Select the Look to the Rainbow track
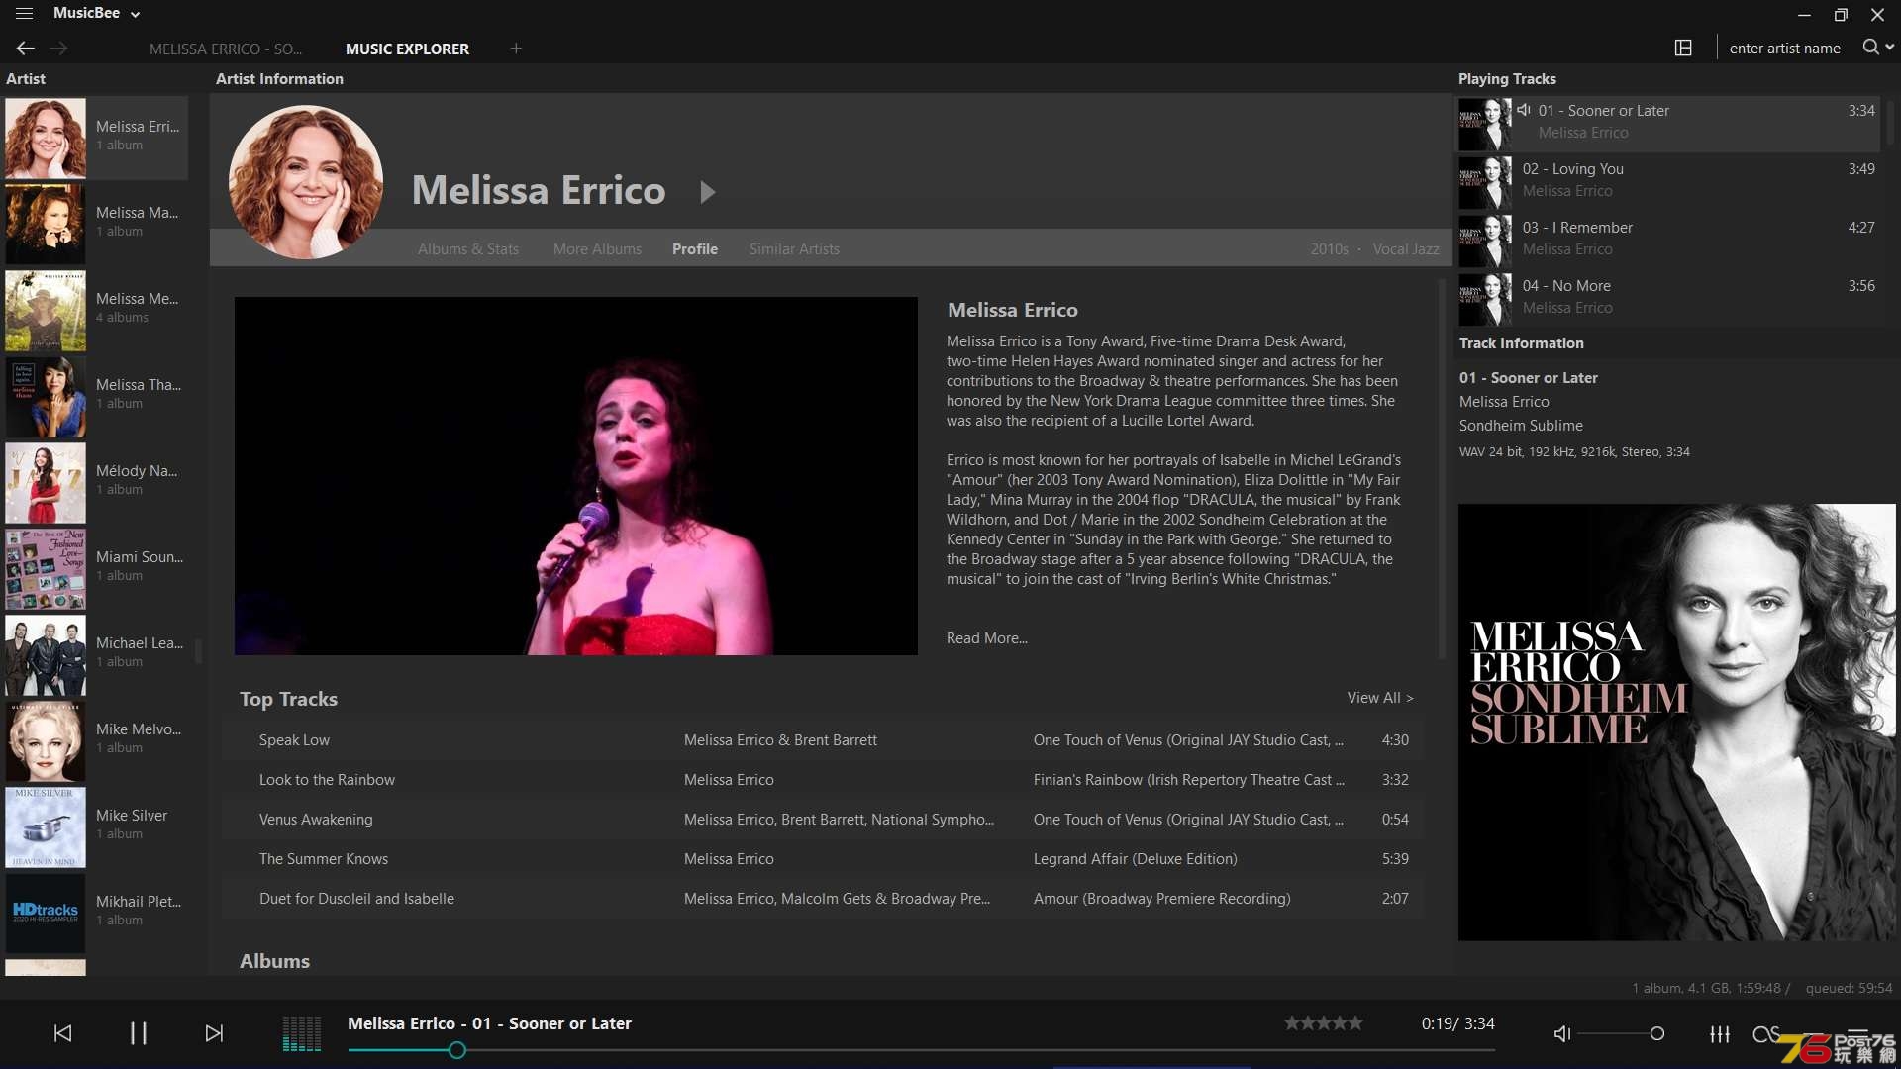1901x1069 pixels. (824, 780)
